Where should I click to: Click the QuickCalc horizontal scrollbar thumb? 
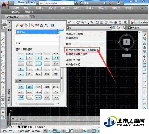tap(36, 103)
